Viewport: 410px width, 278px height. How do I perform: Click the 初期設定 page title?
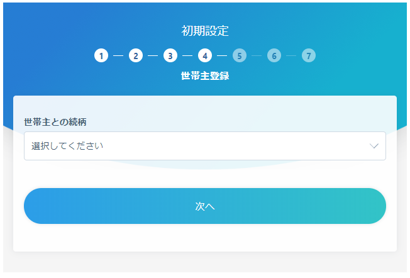coord(205,30)
